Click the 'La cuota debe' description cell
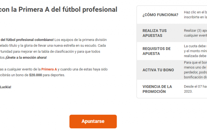The image size is (207, 130). point(195,51)
